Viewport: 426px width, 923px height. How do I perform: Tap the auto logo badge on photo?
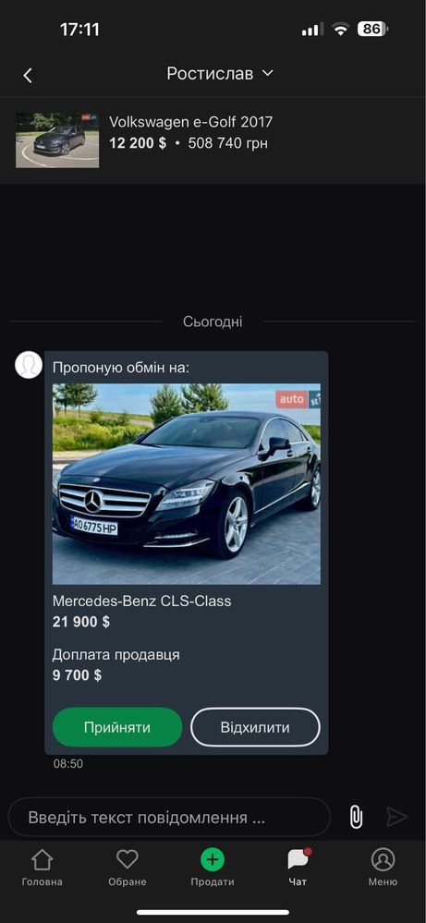click(x=292, y=399)
